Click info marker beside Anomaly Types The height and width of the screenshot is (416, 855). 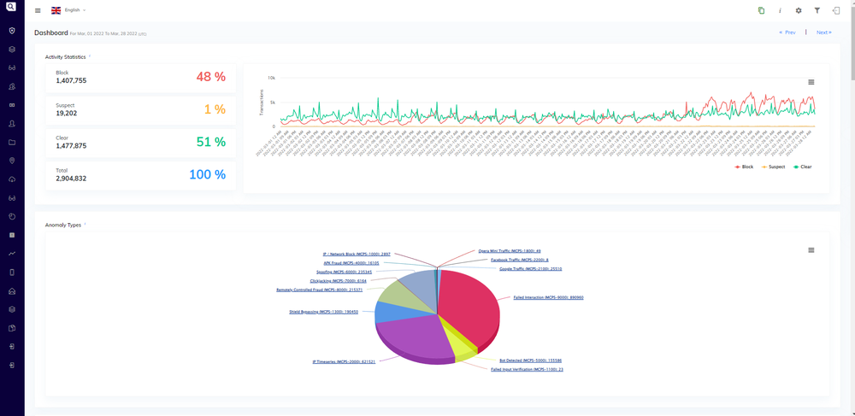tap(85, 225)
